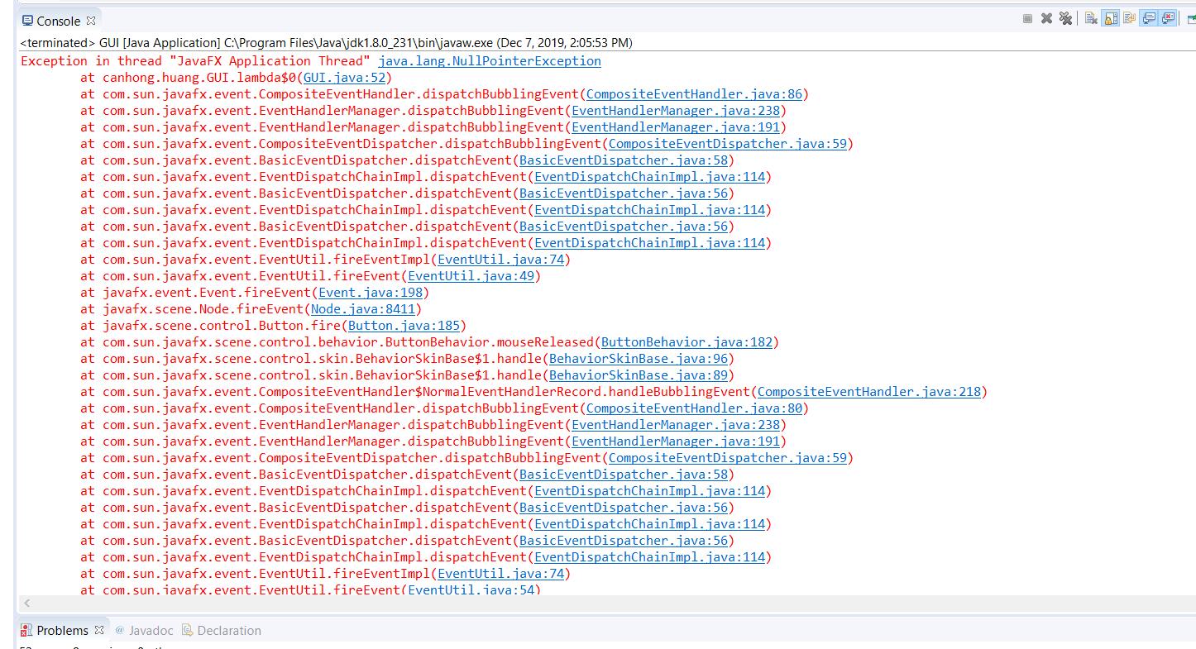Remove all terminated launches
The height and width of the screenshot is (649, 1196).
[x=1065, y=18]
